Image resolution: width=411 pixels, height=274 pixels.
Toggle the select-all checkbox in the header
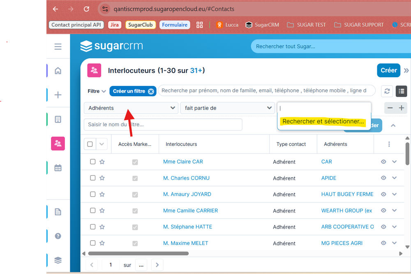pyautogui.click(x=90, y=144)
